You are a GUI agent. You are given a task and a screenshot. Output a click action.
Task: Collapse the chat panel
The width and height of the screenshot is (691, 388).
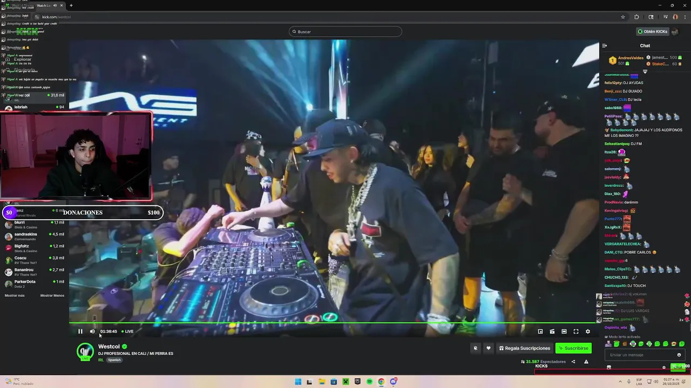pos(605,46)
